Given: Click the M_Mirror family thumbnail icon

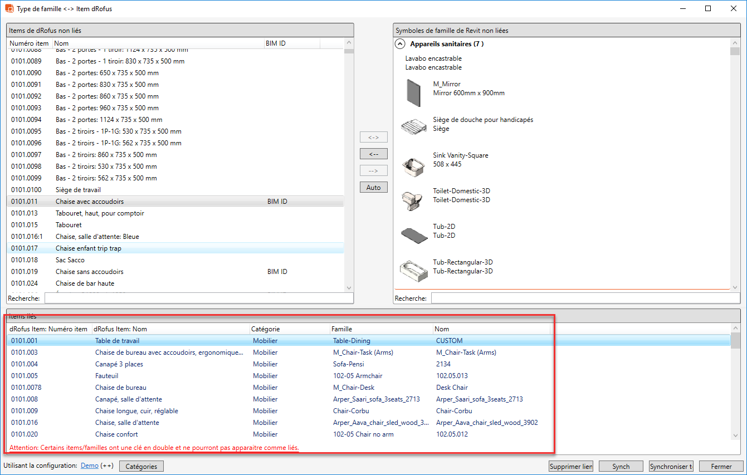Looking at the screenshot, I should pyautogui.click(x=414, y=92).
